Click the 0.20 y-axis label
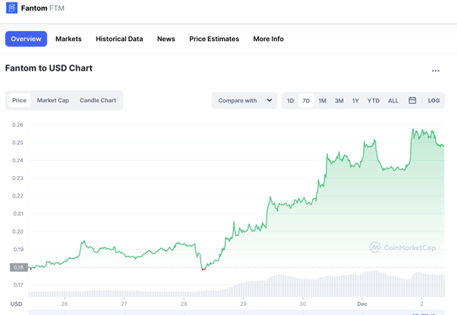The height and width of the screenshot is (315, 457). point(17,232)
